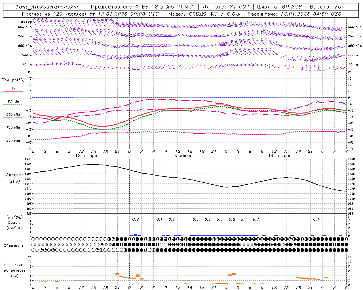Click the dashed line sample under Td 2м
The width and height of the screenshot is (363, 290).
coord(12,105)
